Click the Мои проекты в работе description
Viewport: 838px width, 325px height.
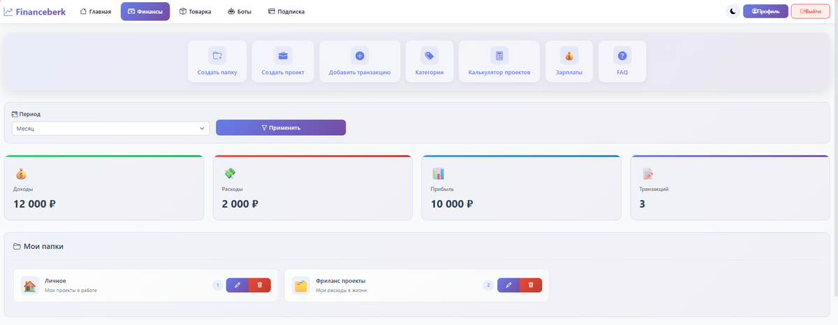point(71,290)
